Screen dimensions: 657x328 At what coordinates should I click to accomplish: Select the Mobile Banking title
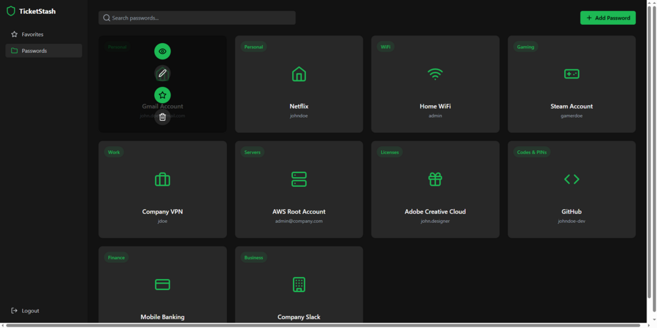[163, 317]
